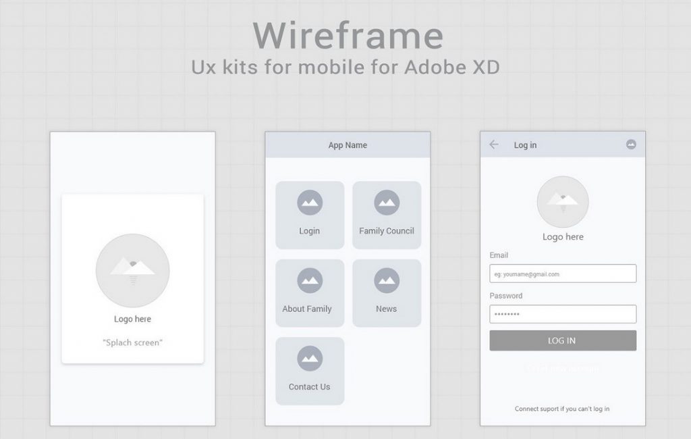This screenshot has width=691, height=439.
Task: Click the image icon on About Family tile
Action: [x=310, y=280]
